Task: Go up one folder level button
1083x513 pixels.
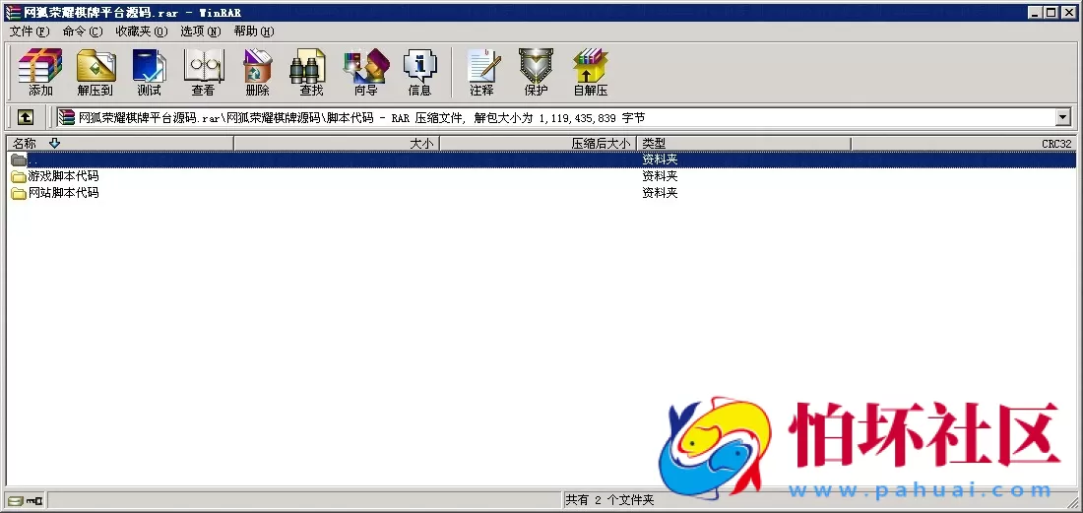Action: (x=26, y=117)
